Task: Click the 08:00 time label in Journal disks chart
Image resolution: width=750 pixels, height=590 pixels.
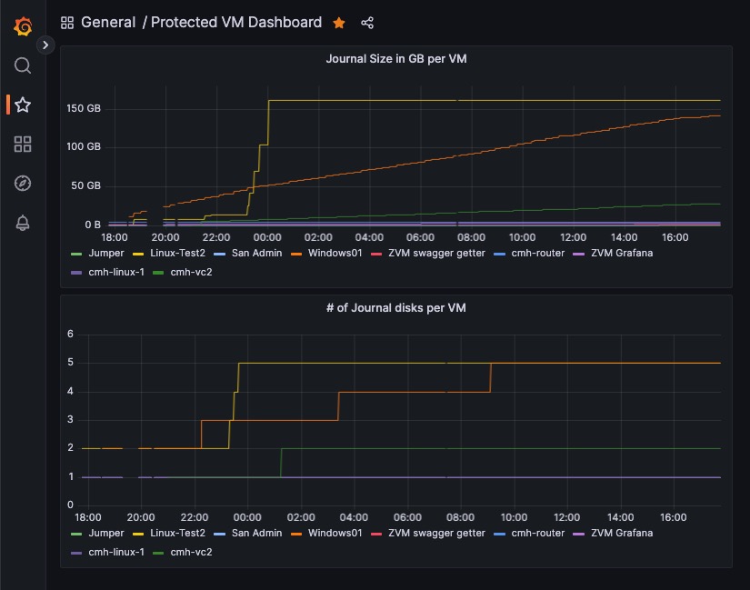Action: [460, 517]
